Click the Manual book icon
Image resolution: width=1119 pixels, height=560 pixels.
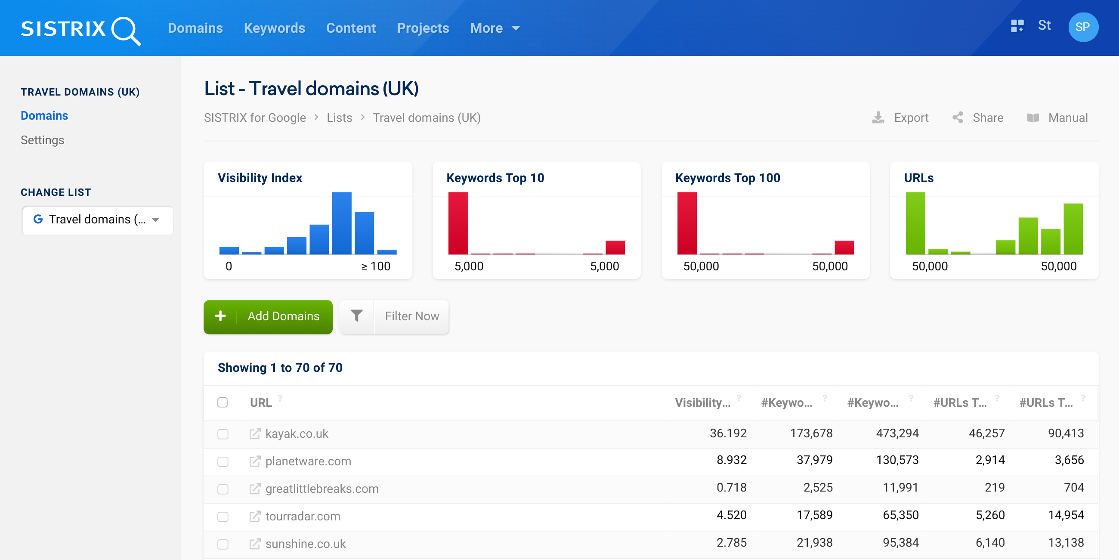click(x=1033, y=118)
